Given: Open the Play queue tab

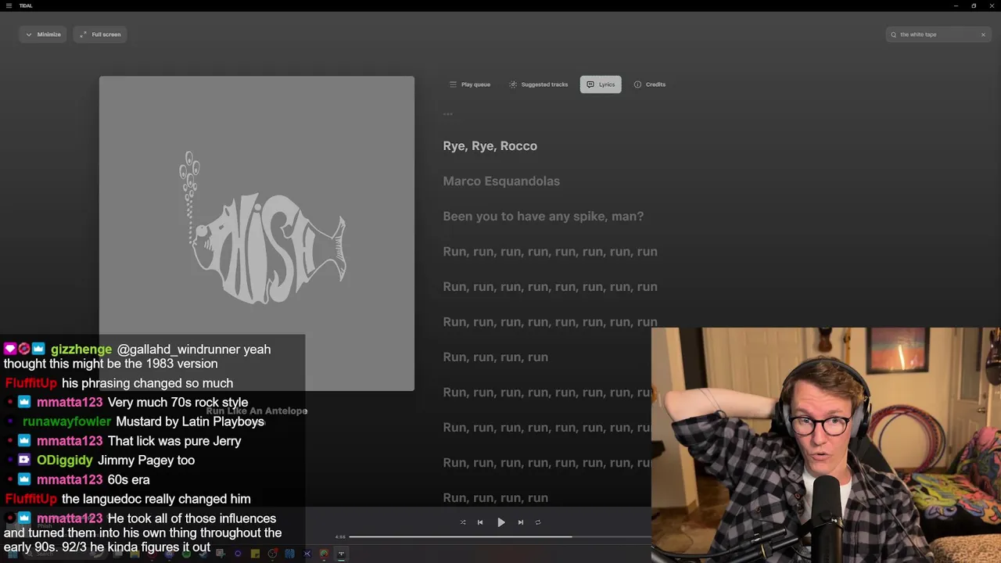Looking at the screenshot, I should coord(470,84).
